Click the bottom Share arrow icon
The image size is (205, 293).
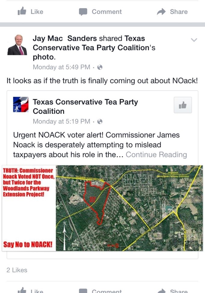coord(161,291)
